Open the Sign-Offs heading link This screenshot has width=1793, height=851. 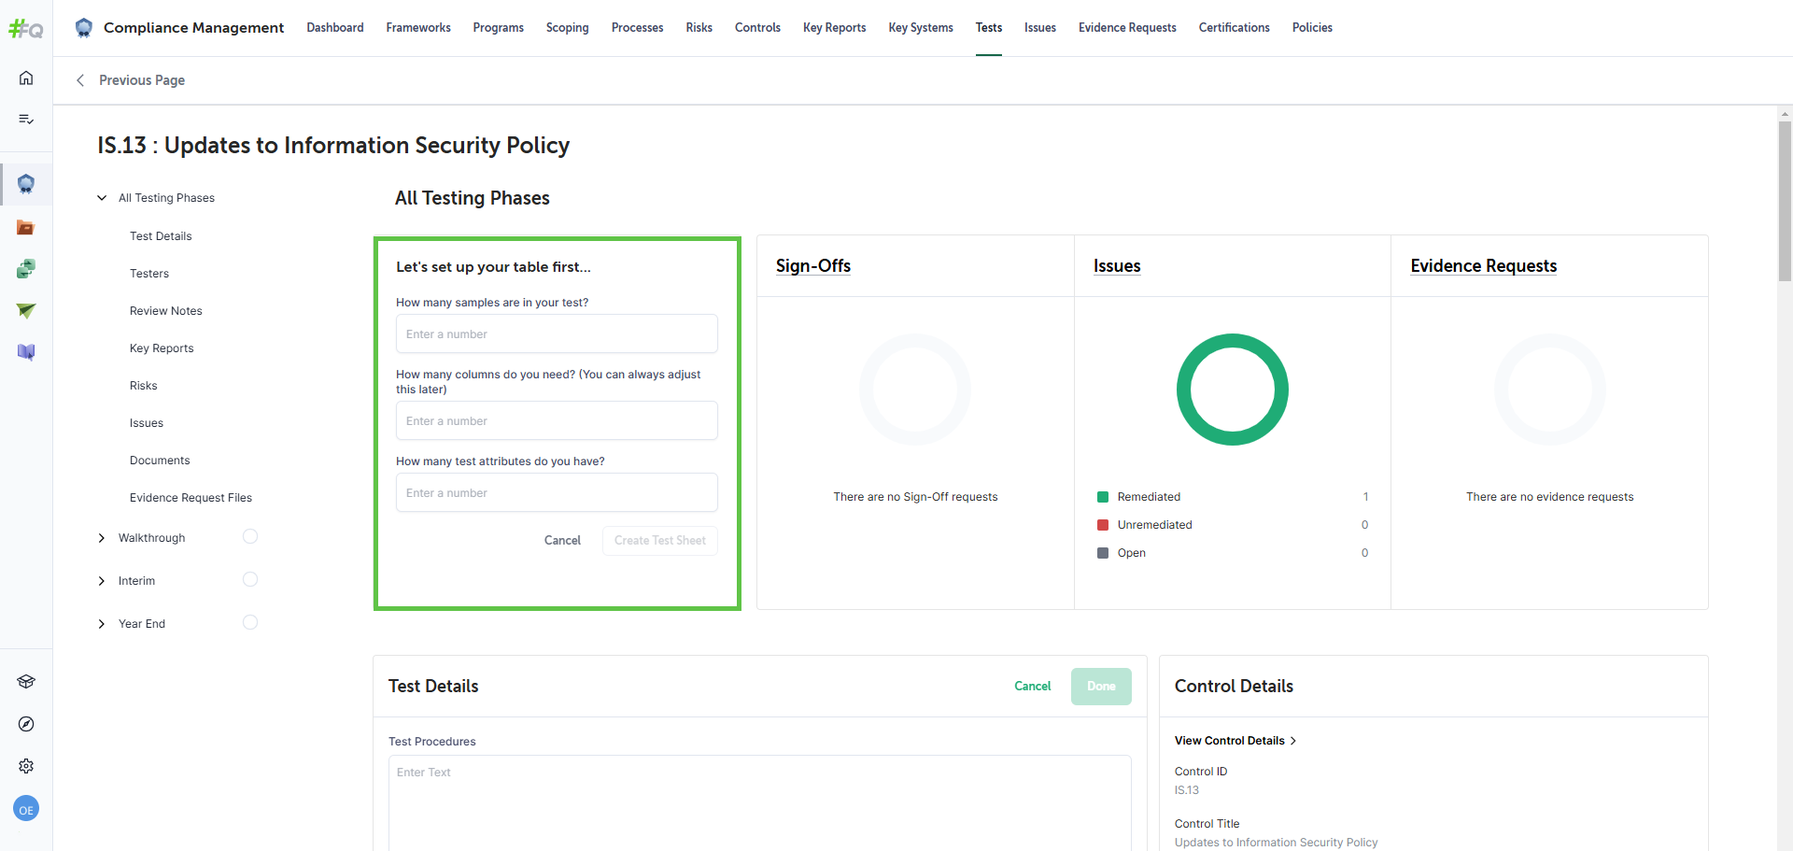point(813,266)
